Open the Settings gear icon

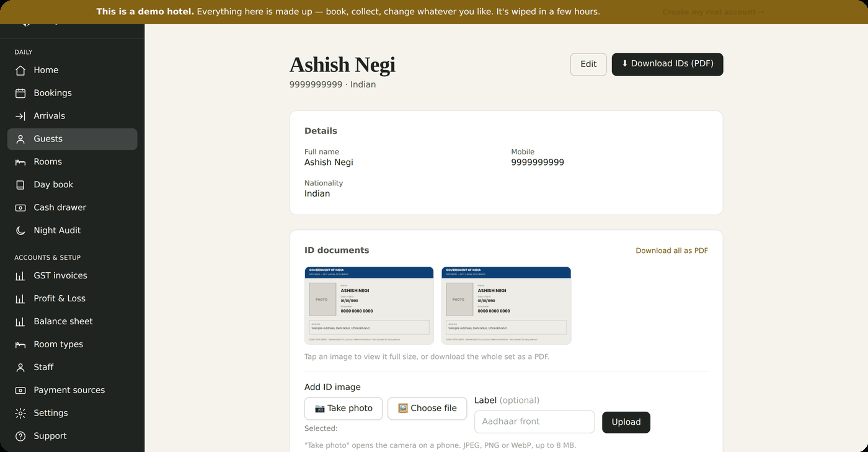(20, 413)
